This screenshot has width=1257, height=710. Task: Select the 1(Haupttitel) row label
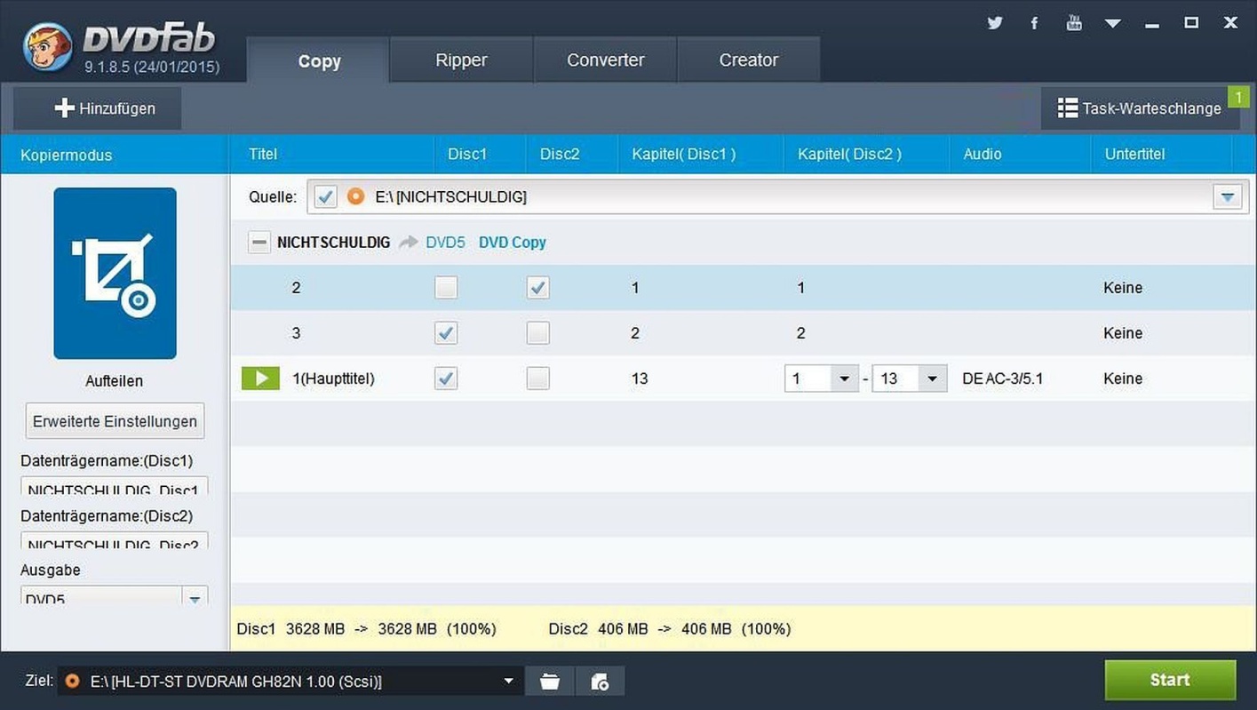333,379
